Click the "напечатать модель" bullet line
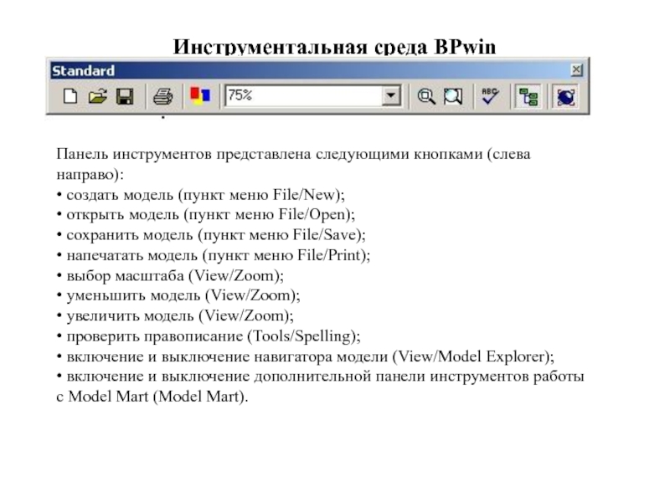670x502 pixels. tap(213, 255)
